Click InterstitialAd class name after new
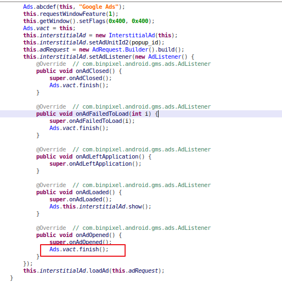This screenshot has width=282, height=282. point(132,35)
